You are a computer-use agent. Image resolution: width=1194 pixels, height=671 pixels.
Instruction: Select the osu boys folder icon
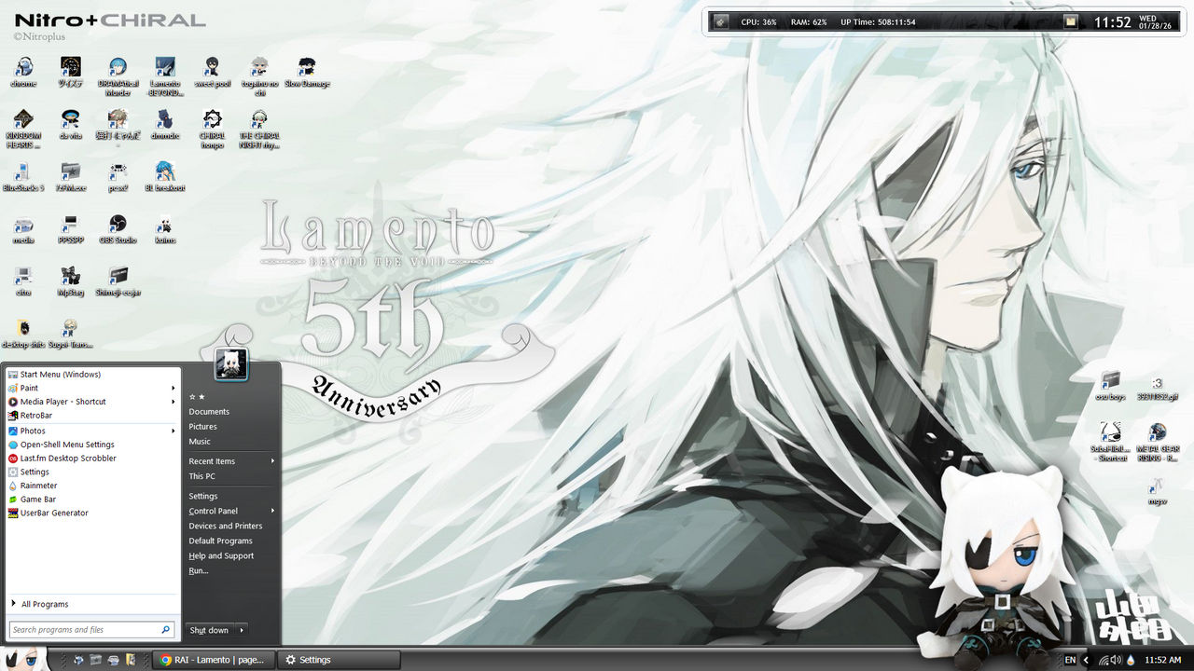(1110, 385)
